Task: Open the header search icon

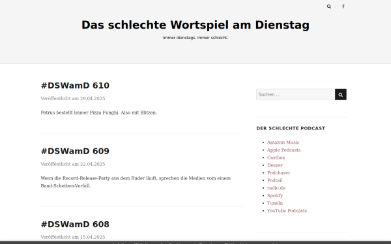Action: point(329,7)
